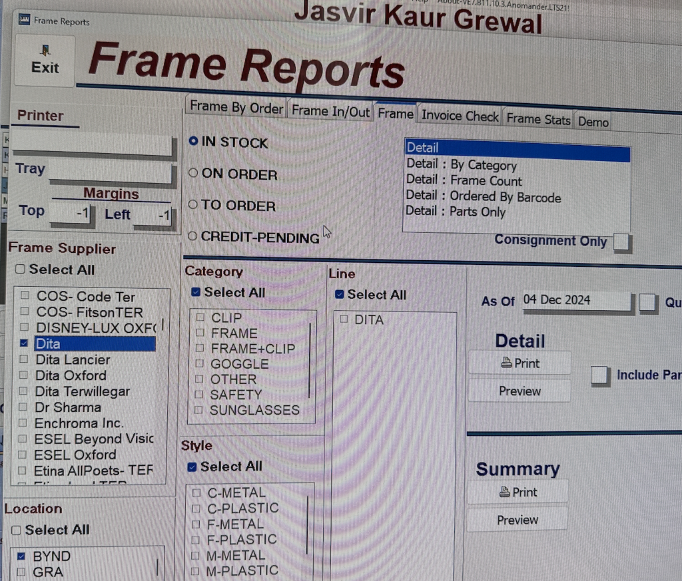Click Print under Detail
Screen dimensions: 682x581
[519, 363]
